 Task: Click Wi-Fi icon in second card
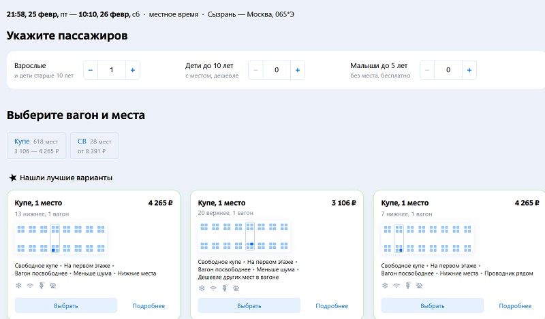213,288
